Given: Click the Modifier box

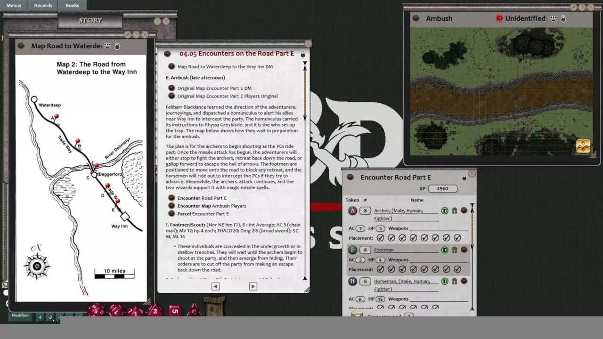Looking at the screenshot, I should (20, 316).
